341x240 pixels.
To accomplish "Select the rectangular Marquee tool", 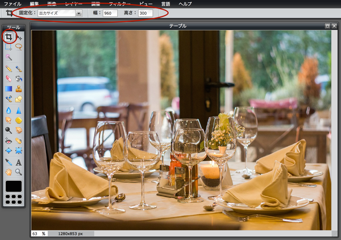I will (x=9, y=47).
